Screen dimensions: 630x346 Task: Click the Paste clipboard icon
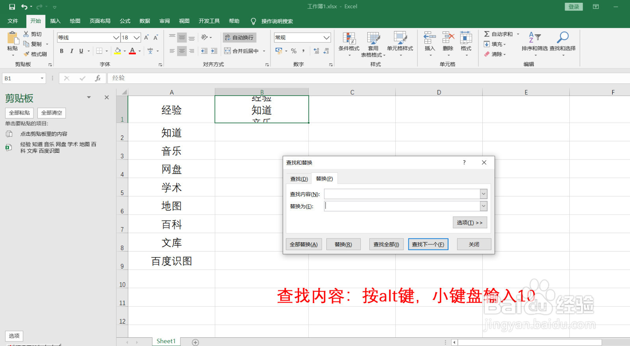pos(13,38)
